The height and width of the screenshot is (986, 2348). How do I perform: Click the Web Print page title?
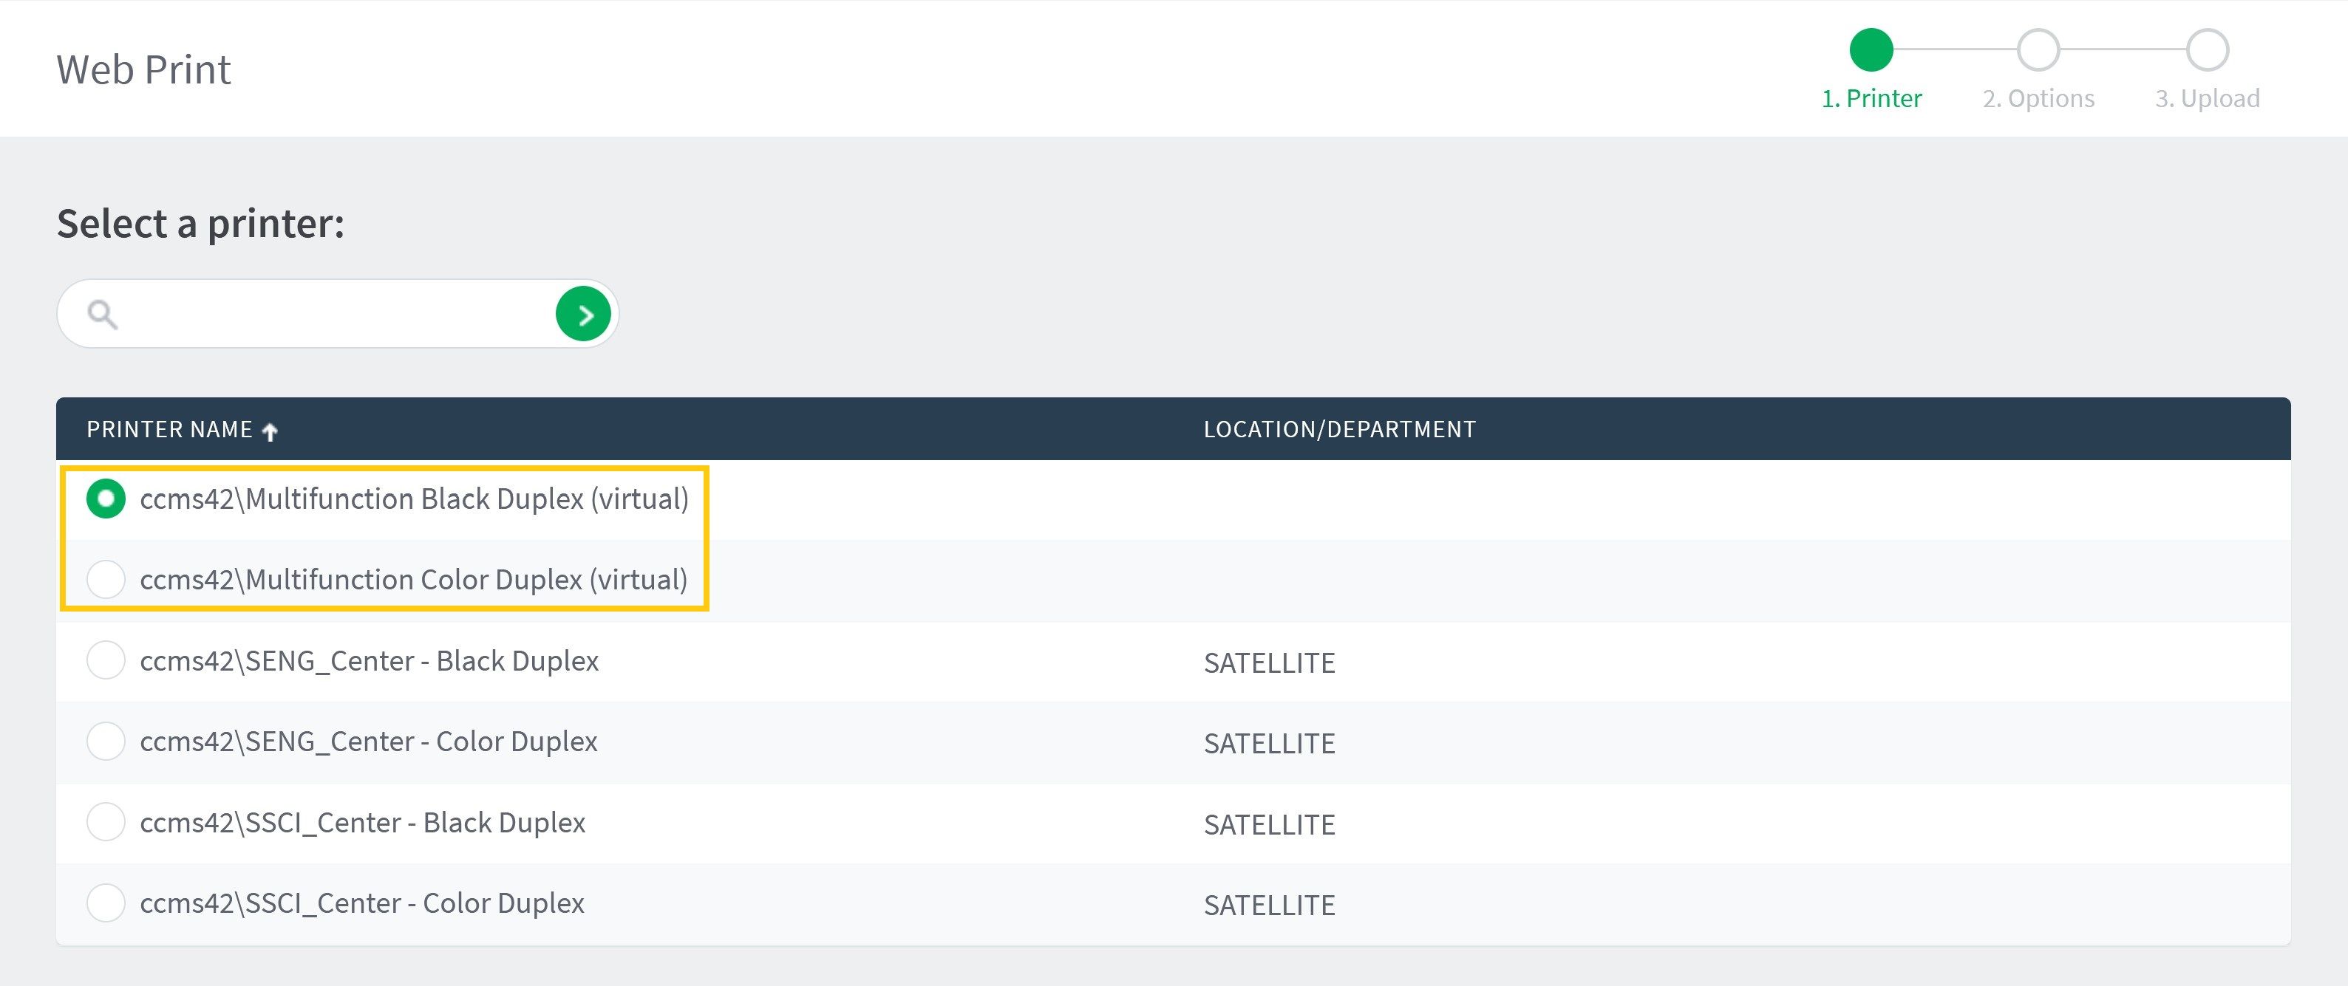(x=143, y=69)
